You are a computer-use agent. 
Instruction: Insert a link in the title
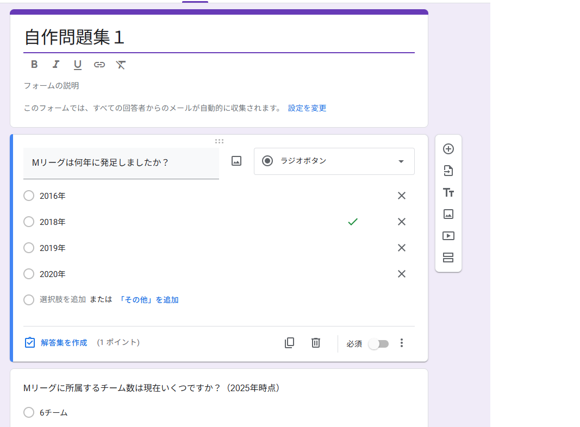(x=99, y=65)
